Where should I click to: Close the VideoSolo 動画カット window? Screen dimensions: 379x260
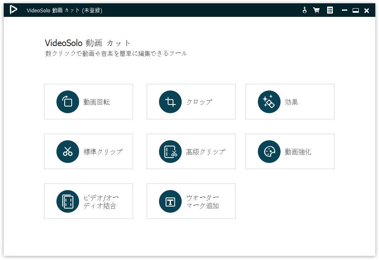click(367, 10)
